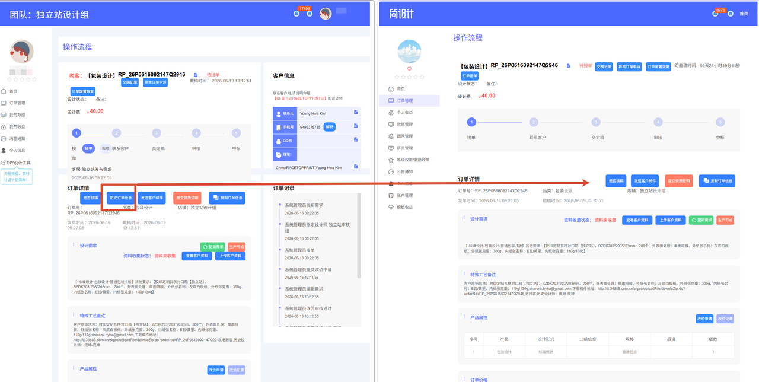The image size is (759, 382).
Task: Copy contact name Young Hwa Kim icon
Action: coord(356,112)
